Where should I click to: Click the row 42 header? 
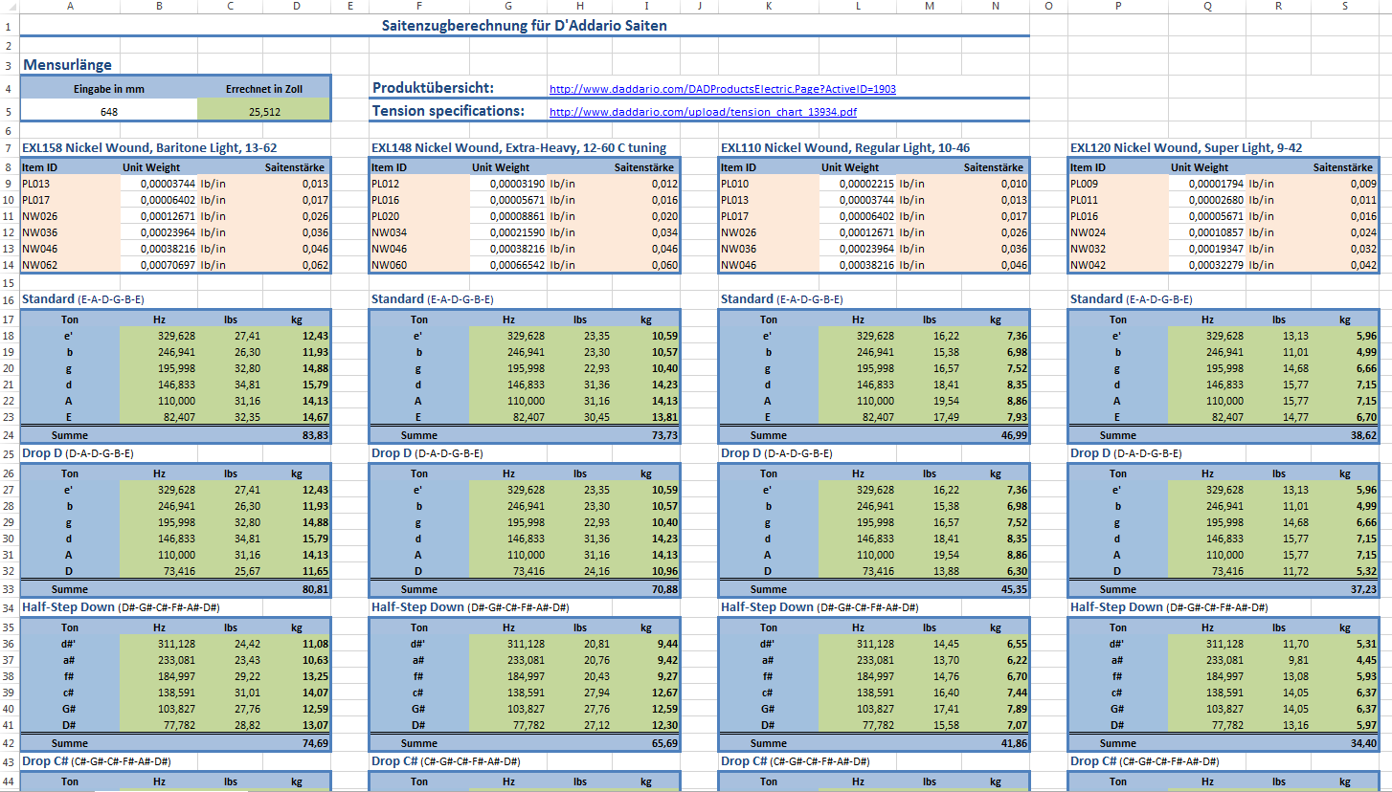10,743
